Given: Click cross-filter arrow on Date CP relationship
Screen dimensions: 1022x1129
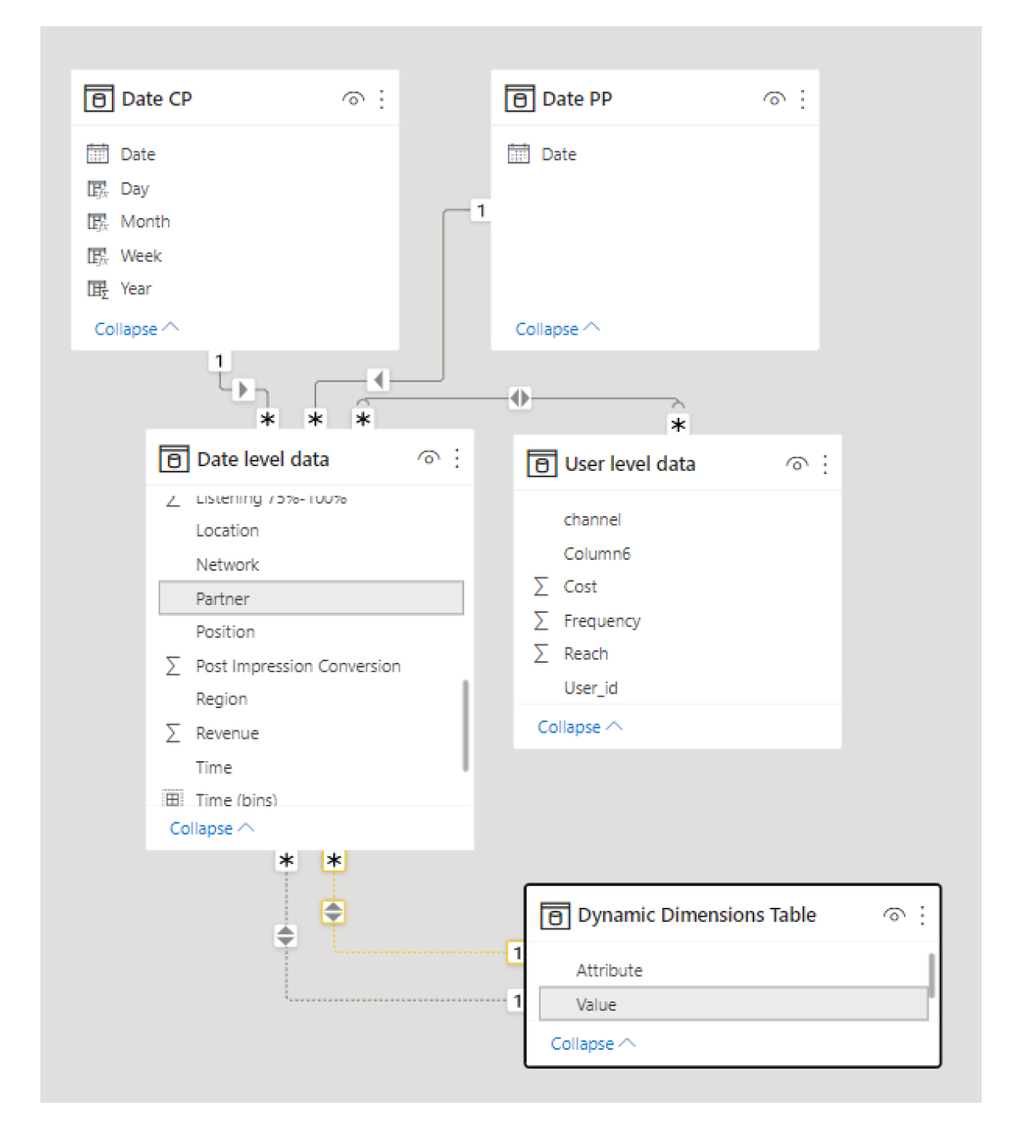Looking at the screenshot, I should [x=243, y=389].
